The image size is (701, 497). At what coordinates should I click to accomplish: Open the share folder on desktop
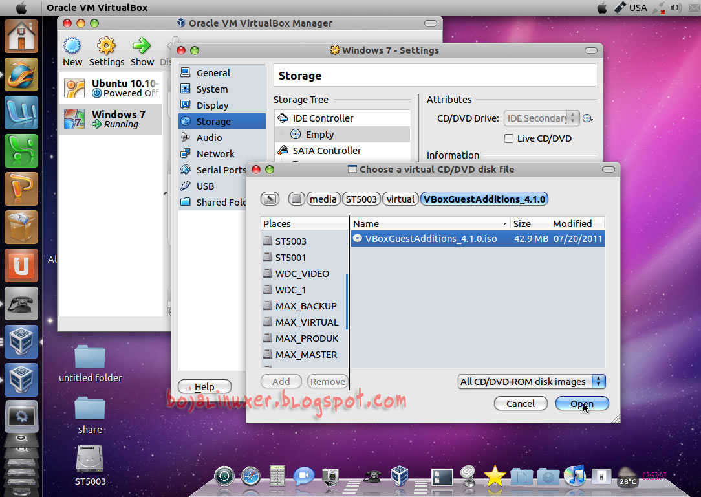tap(90, 415)
